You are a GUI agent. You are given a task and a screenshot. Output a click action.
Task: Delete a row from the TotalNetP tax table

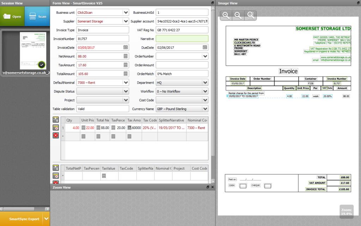click(56, 176)
